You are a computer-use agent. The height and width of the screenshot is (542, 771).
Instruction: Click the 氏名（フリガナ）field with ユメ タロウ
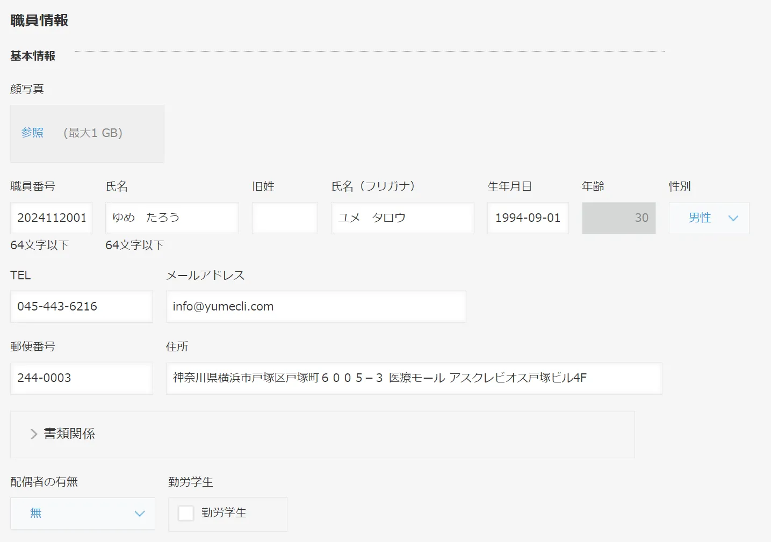coord(402,218)
